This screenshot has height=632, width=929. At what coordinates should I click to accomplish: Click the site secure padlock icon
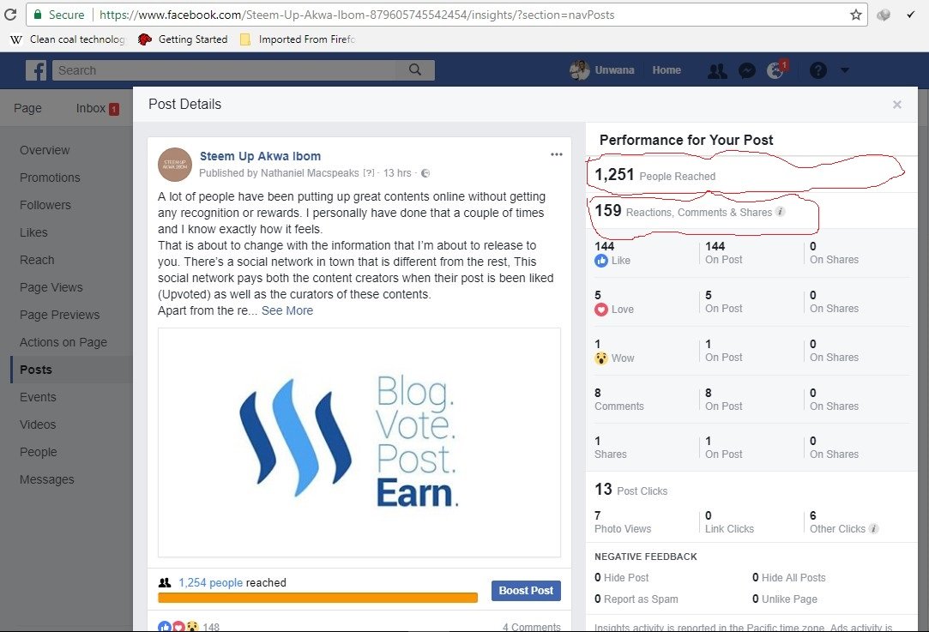(38, 15)
